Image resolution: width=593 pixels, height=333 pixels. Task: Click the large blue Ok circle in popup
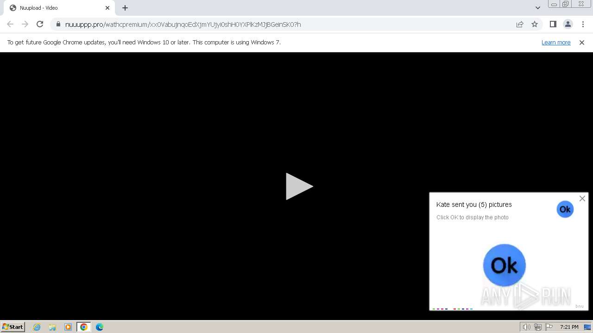coord(504,265)
